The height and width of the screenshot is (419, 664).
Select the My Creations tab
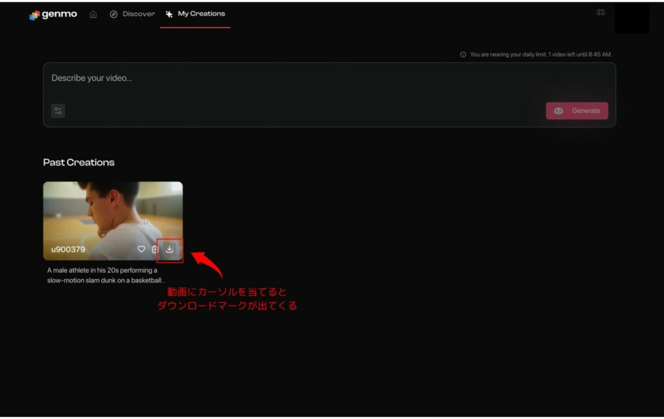click(x=201, y=14)
